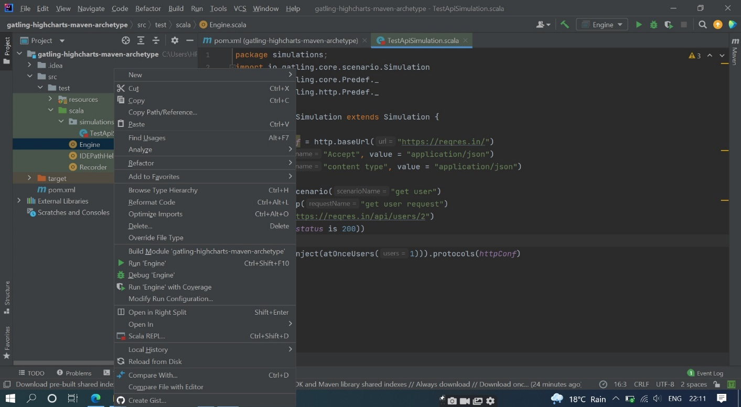The height and width of the screenshot is (407, 741).
Task: Click the Build project hammer icon
Action: tap(565, 25)
